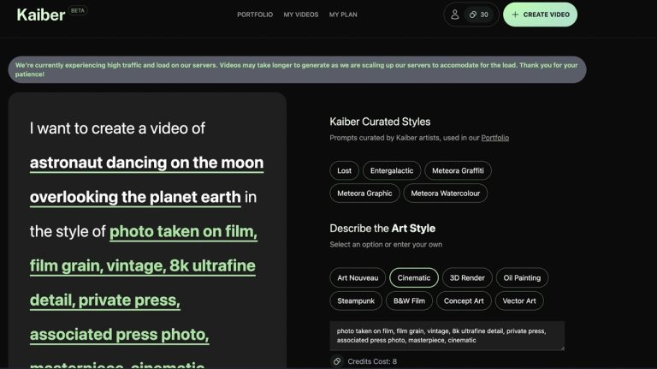Viewport: 657px width, 369px height.
Task: Click the art style description text box
Action: pyautogui.click(x=447, y=336)
